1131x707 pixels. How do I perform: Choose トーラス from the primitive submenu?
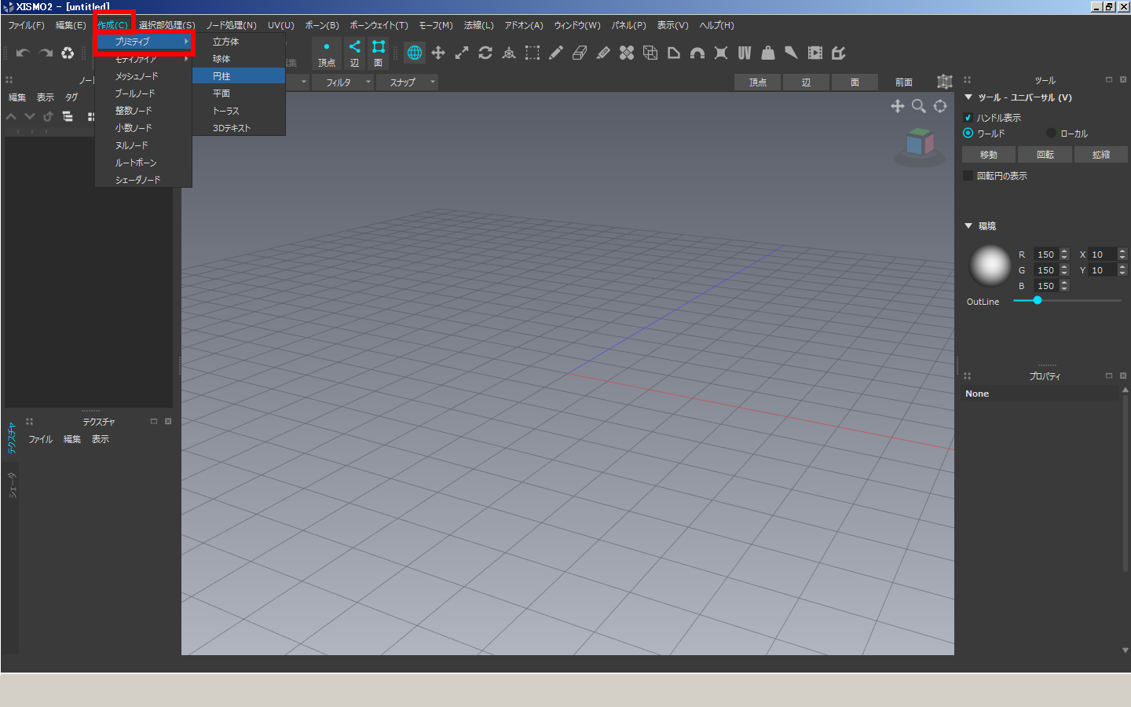pos(239,111)
